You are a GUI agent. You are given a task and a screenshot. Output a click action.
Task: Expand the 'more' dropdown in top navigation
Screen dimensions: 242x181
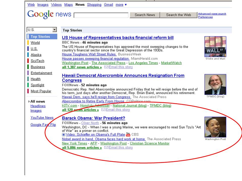(121, 5)
